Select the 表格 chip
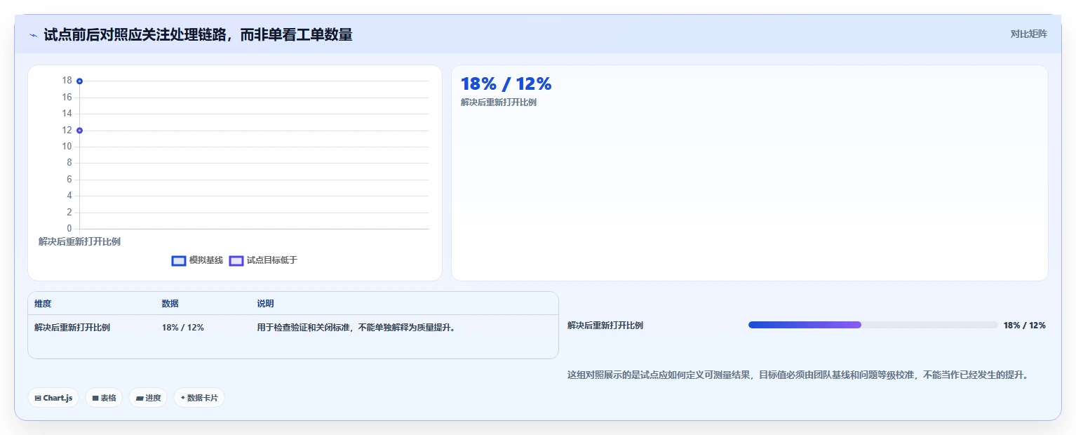Image resolution: width=1076 pixels, height=435 pixels. pos(104,398)
